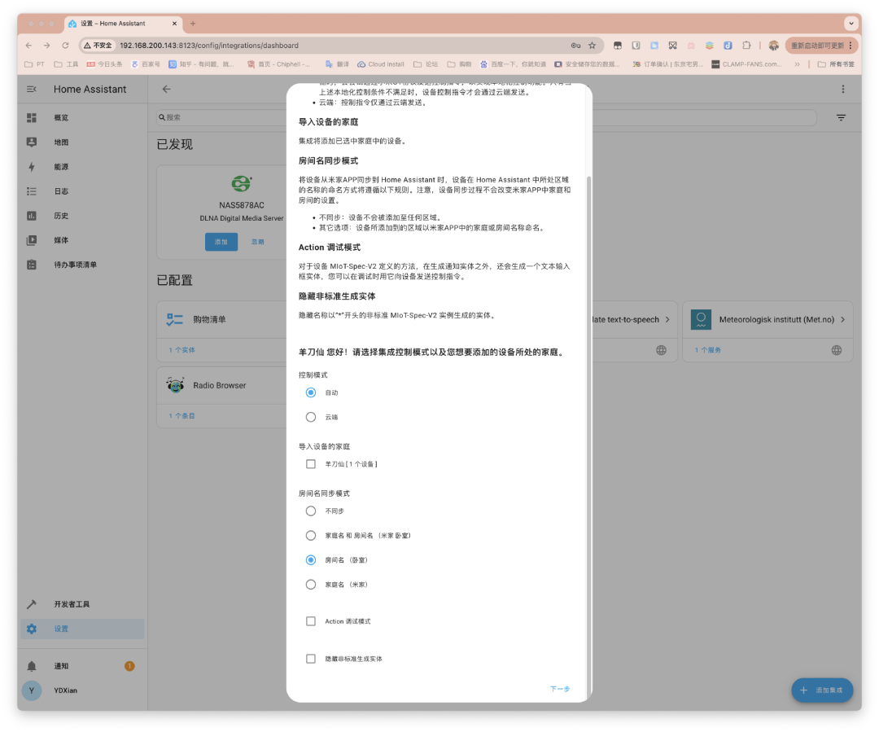The height and width of the screenshot is (732, 879).
Task: Click 添加集成 add integration button
Action: point(822,690)
